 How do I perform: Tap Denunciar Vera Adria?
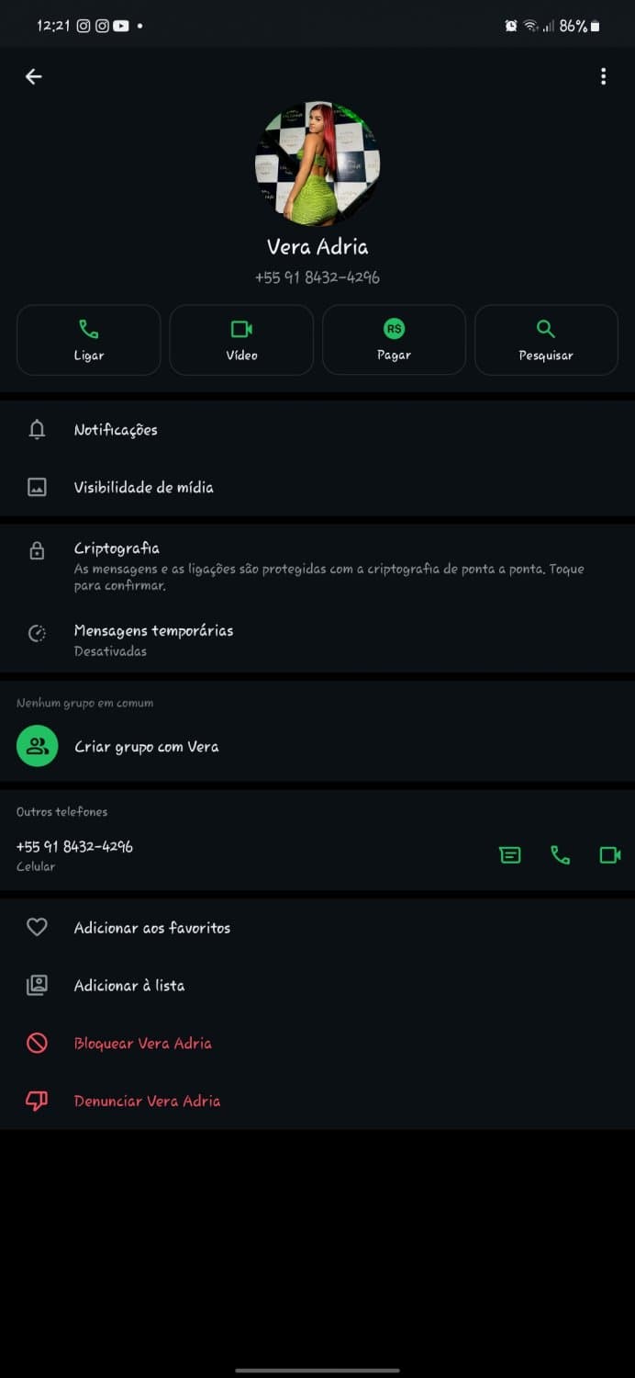point(147,1101)
